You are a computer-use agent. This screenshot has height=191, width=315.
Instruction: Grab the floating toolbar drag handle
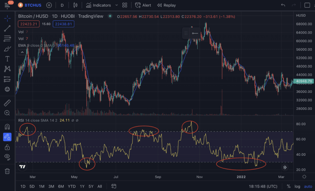(186, 33)
